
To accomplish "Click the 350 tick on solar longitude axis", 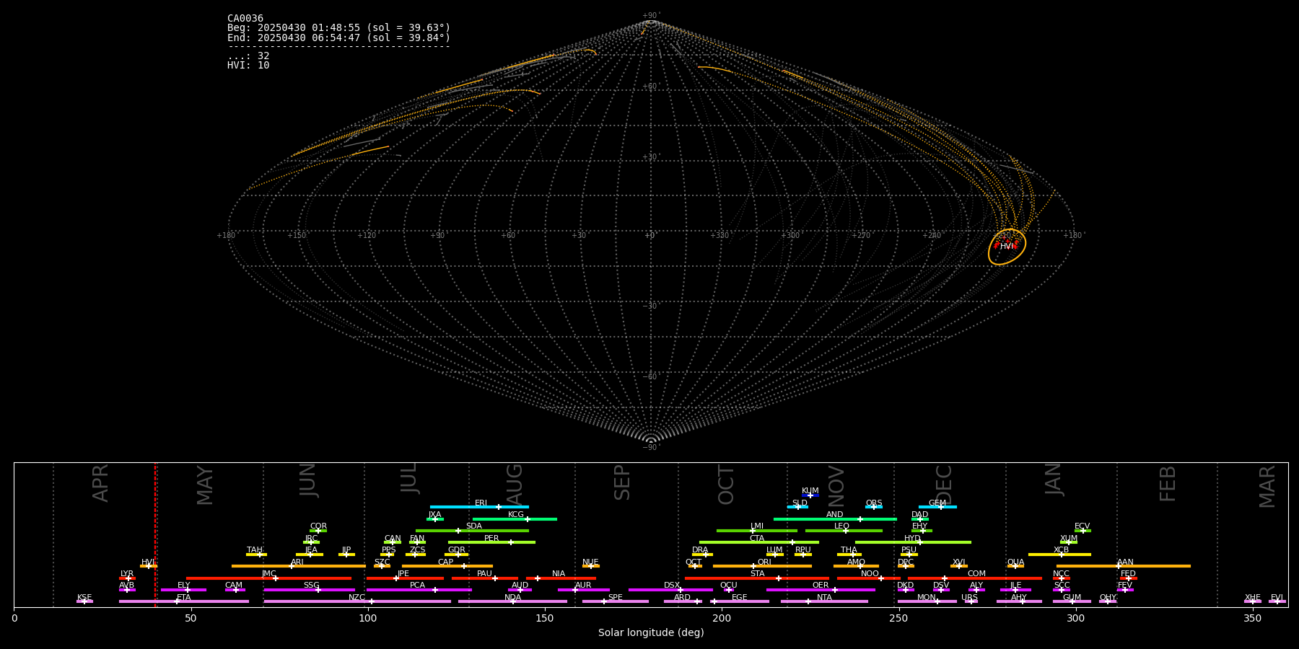I will coord(1253,618).
